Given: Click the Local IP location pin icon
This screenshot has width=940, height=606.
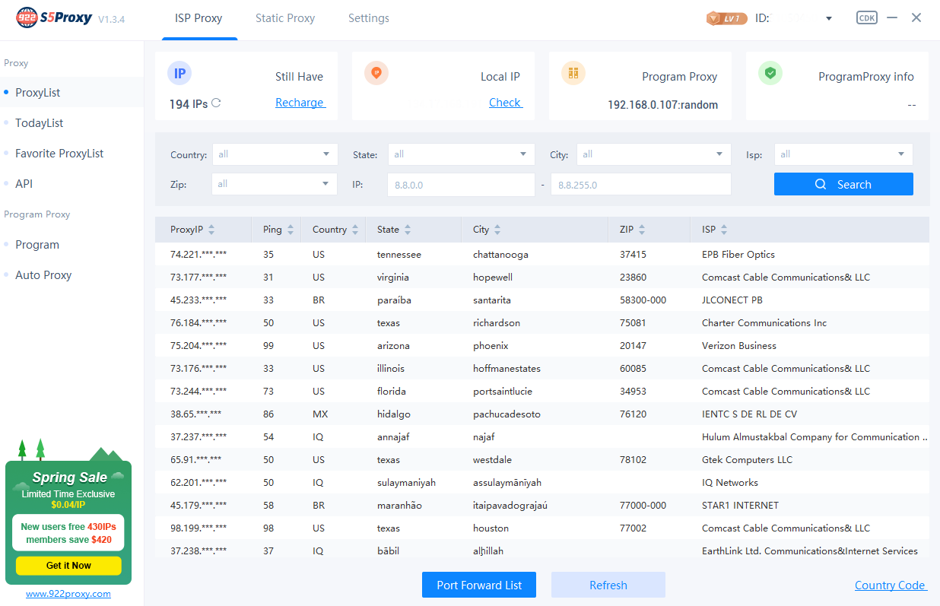Looking at the screenshot, I should pyautogui.click(x=376, y=74).
